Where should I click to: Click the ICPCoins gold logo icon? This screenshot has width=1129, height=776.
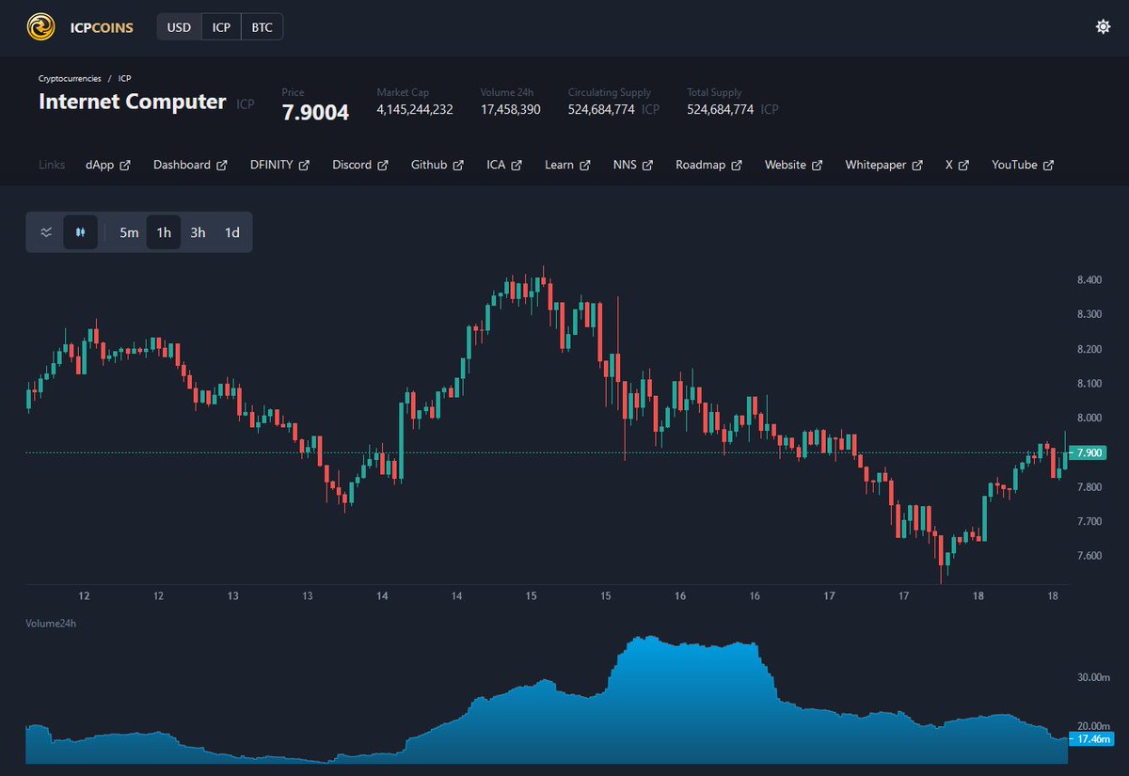coord(40,27)
